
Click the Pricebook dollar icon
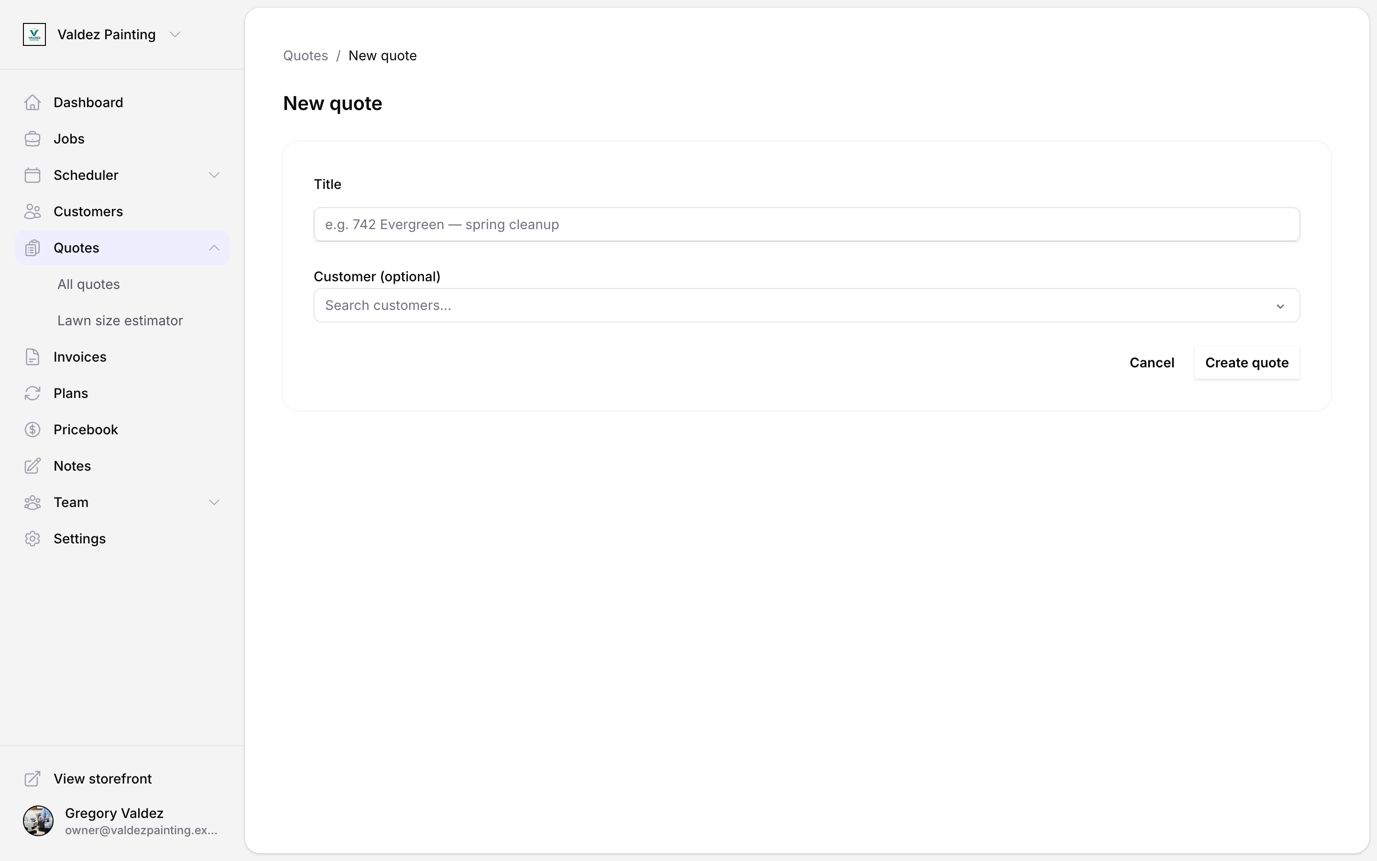[33, 430]
